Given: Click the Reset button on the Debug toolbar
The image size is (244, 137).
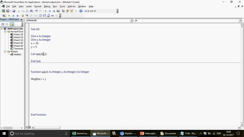Looking at the screenshot, I should point(18,16).
